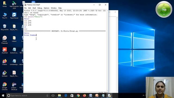Open File Explorer from taskbar
Screen dimensions: 174x98
tap(60, 96)
